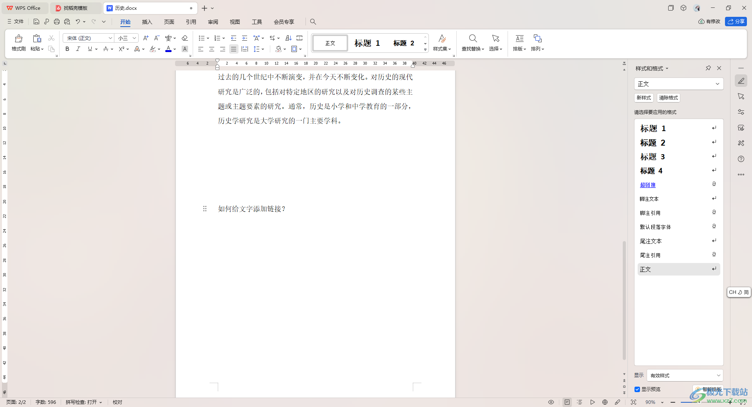Click the Bold formatting button
The width and height of the screenshot is (752, 407).
click(67, 49)
